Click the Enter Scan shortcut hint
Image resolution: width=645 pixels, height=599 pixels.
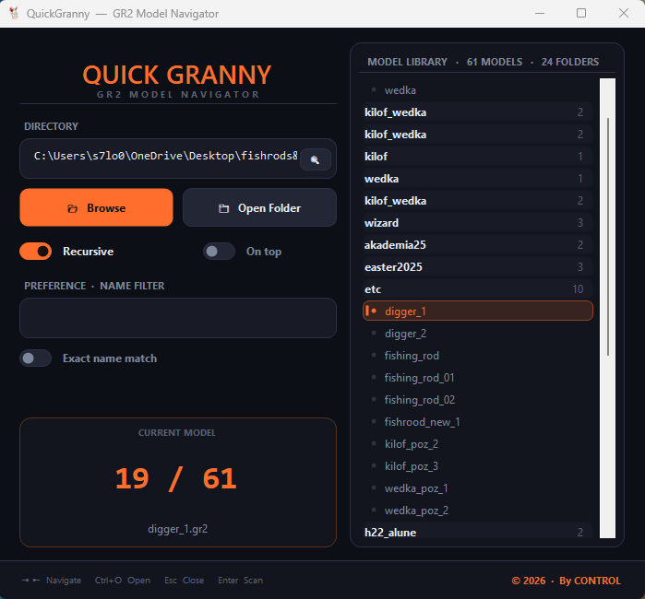(x=240, y=580)
